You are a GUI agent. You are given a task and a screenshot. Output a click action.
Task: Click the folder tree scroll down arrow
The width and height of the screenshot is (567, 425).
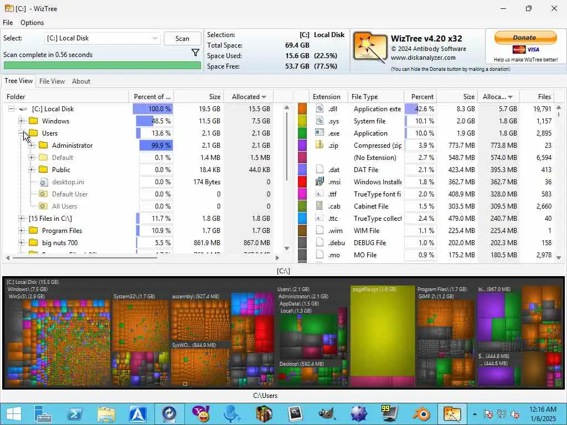[287, 248]
